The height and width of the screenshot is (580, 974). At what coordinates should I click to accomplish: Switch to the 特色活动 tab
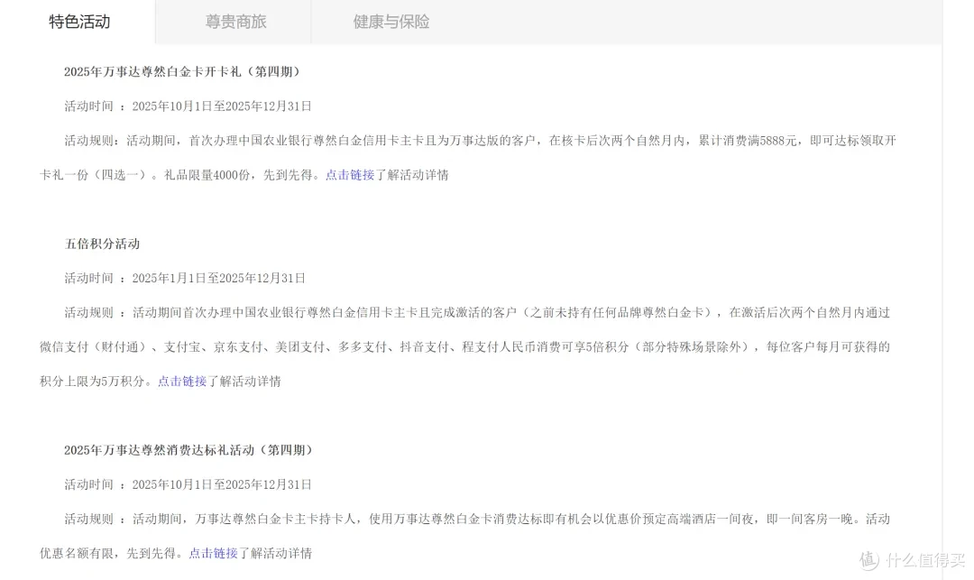pos(79,22)
